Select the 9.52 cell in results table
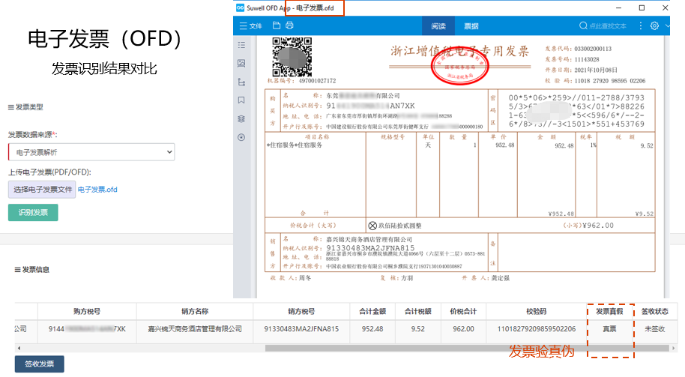Screen dimensions: 685x377 (x=418, y=328)
